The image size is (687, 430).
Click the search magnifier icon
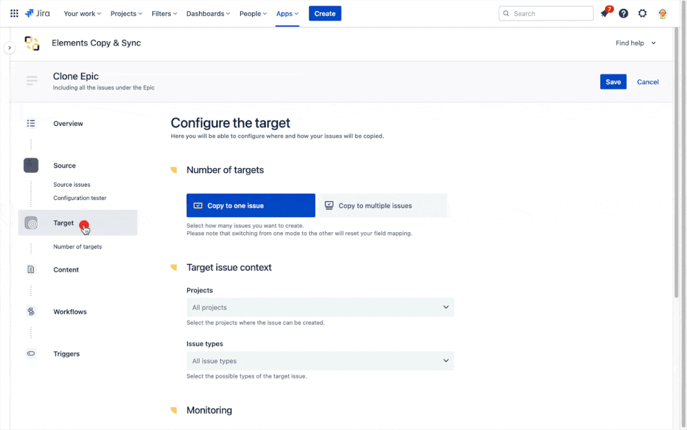pos(506,14)
